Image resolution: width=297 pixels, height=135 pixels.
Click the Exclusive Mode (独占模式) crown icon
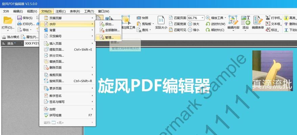pos(4,37)
